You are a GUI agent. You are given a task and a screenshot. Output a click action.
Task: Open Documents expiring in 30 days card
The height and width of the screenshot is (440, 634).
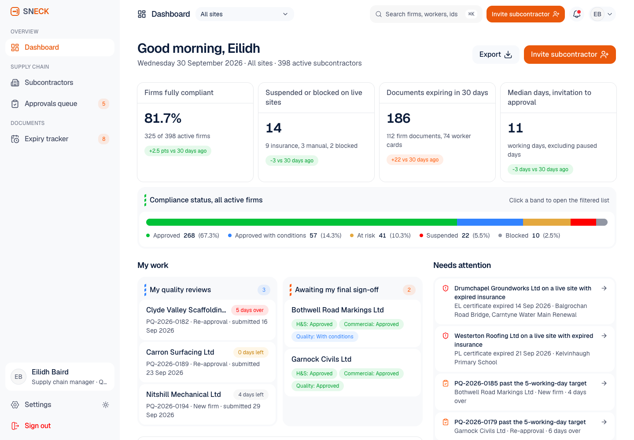tap(437, 132)
